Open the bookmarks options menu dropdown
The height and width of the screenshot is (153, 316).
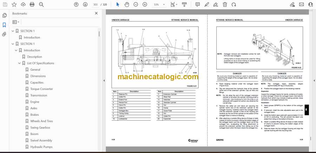point(16,22)
